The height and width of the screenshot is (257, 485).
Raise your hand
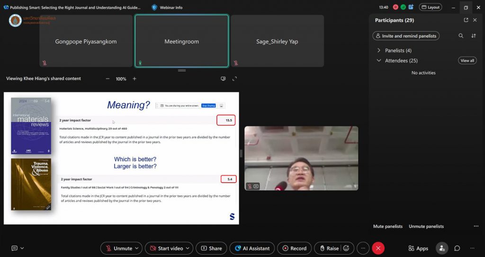coord(329,248)
